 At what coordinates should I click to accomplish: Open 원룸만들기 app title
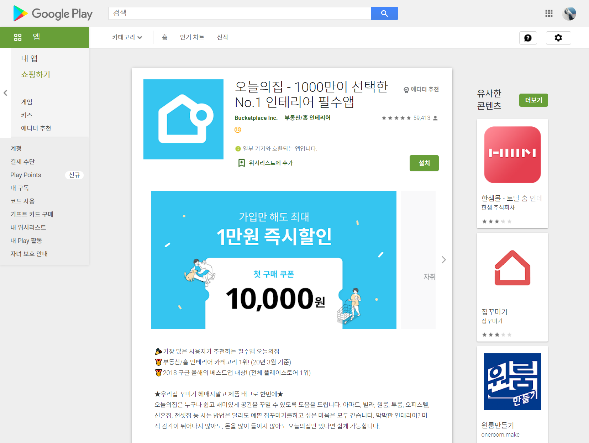tap(498, 425)
